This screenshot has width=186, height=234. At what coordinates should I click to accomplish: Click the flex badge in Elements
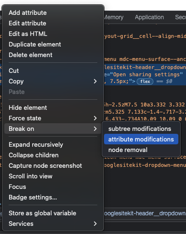click(145, 82)
